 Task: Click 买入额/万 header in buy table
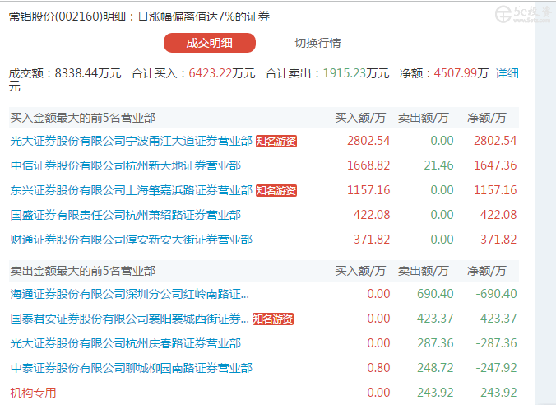coord(360,118)
